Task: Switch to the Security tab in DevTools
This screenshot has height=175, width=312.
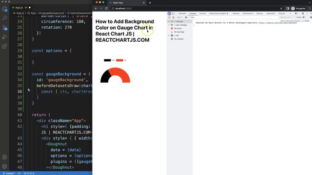Action: pyautogui.click(x=282, y=14)
